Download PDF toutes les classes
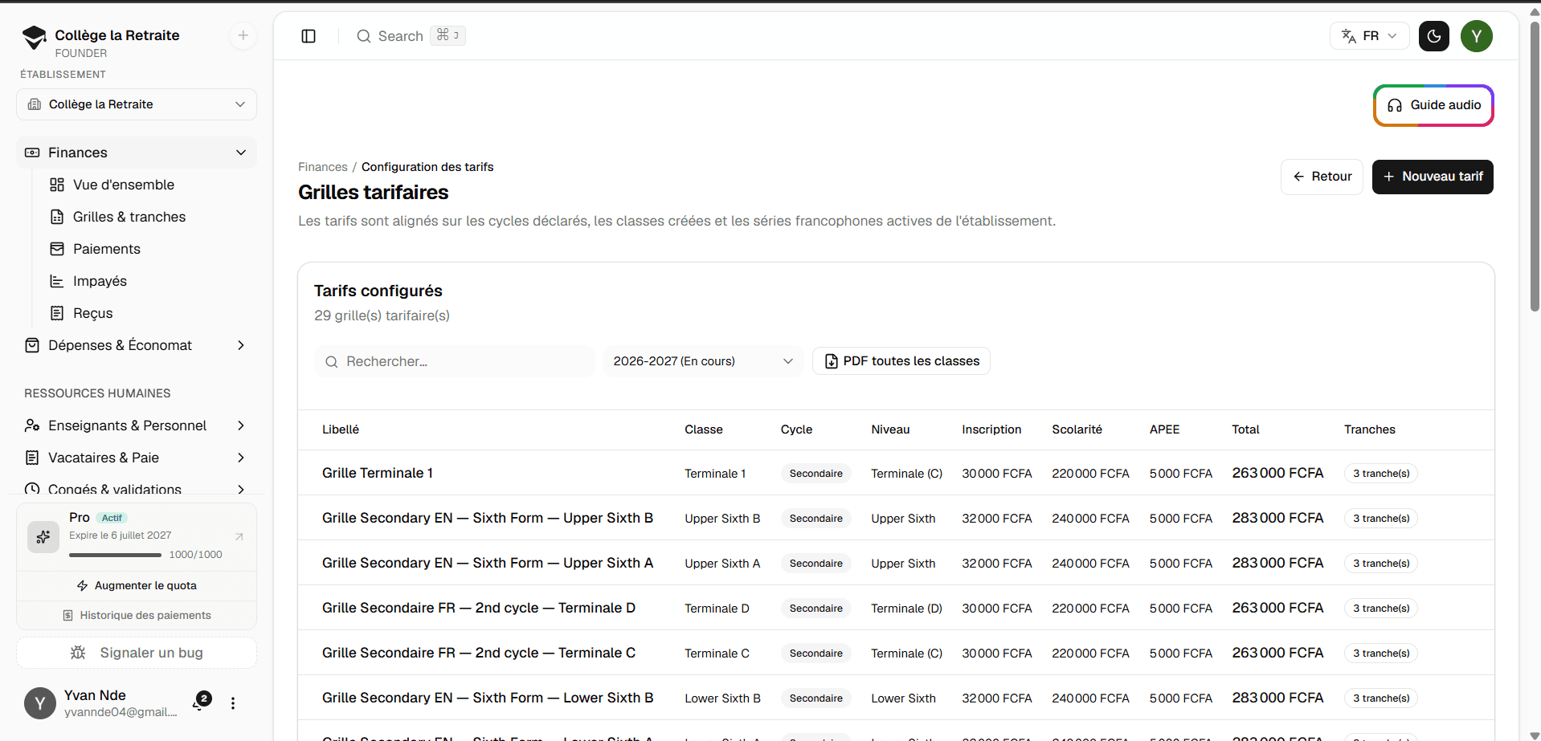The image size is (1541, 741). 901,361
